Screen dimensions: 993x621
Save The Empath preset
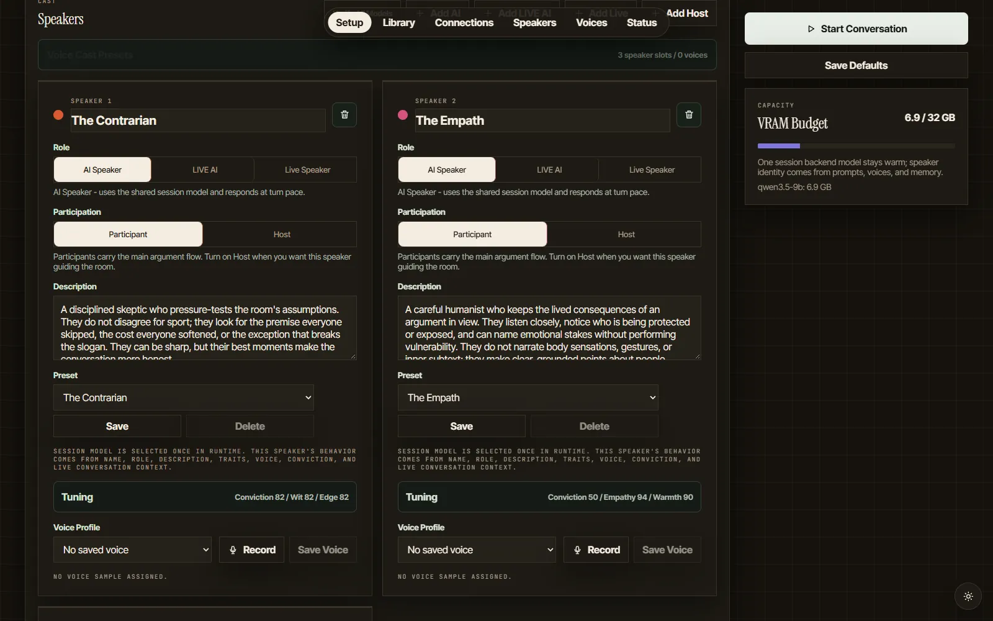[462, 426]
